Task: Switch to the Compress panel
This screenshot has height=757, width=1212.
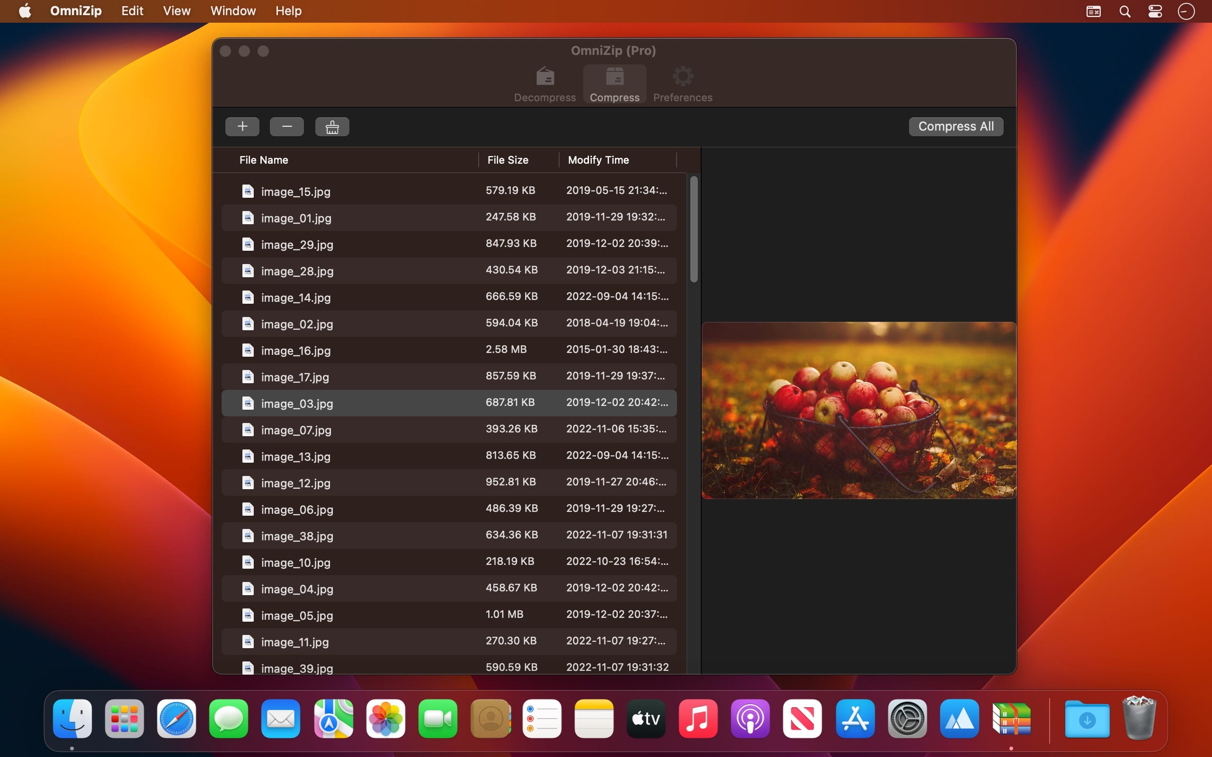Action: click(x=614, y=83)
